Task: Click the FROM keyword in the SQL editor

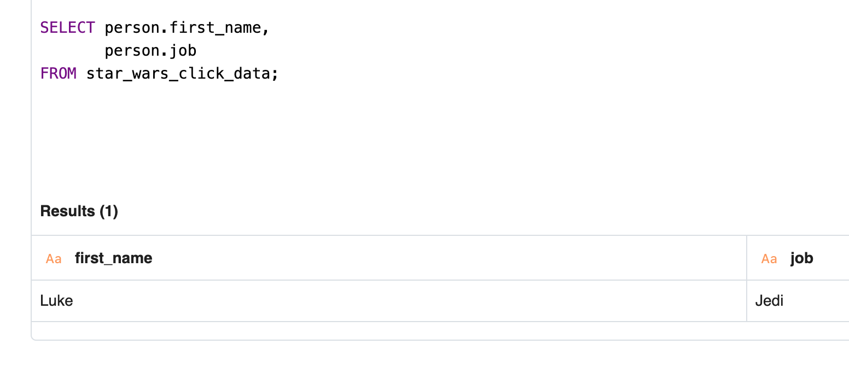Action: 58,73
